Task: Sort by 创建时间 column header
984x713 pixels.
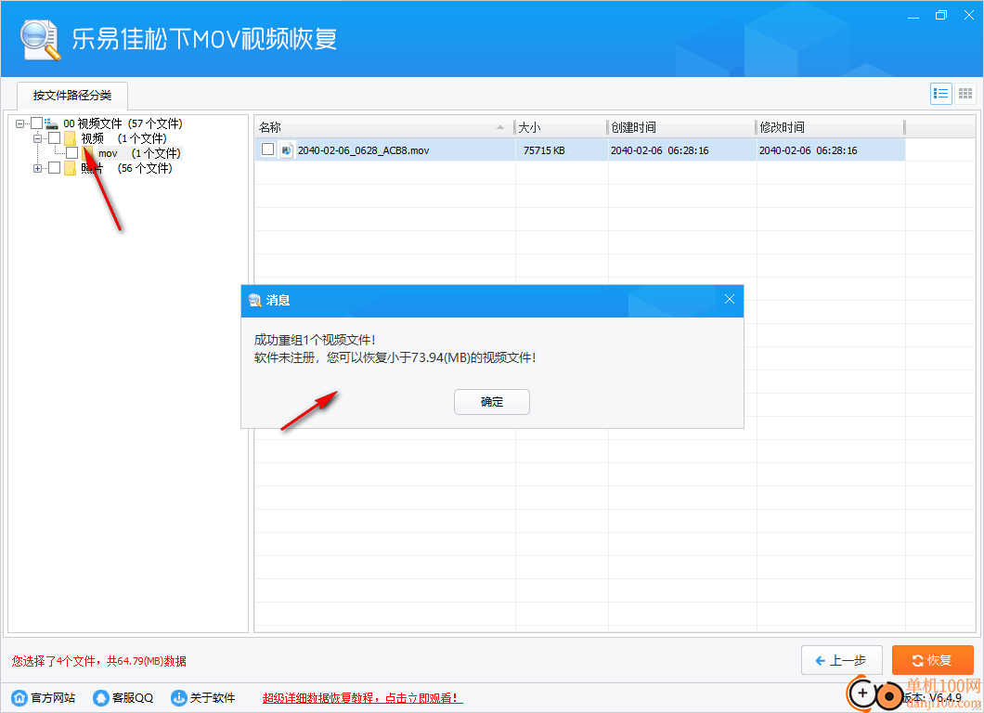Action: click(681, 127)
